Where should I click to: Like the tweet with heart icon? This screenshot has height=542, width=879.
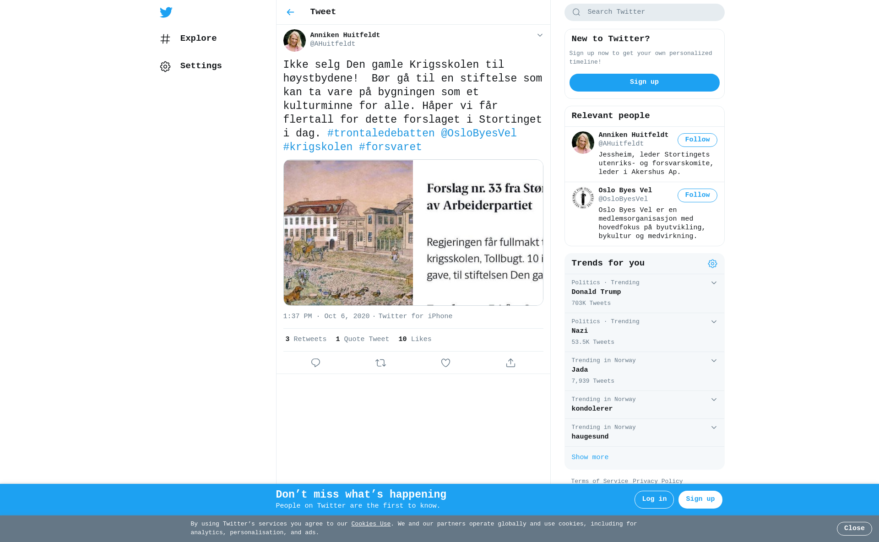pyautogui.click(x=445, y=363)
